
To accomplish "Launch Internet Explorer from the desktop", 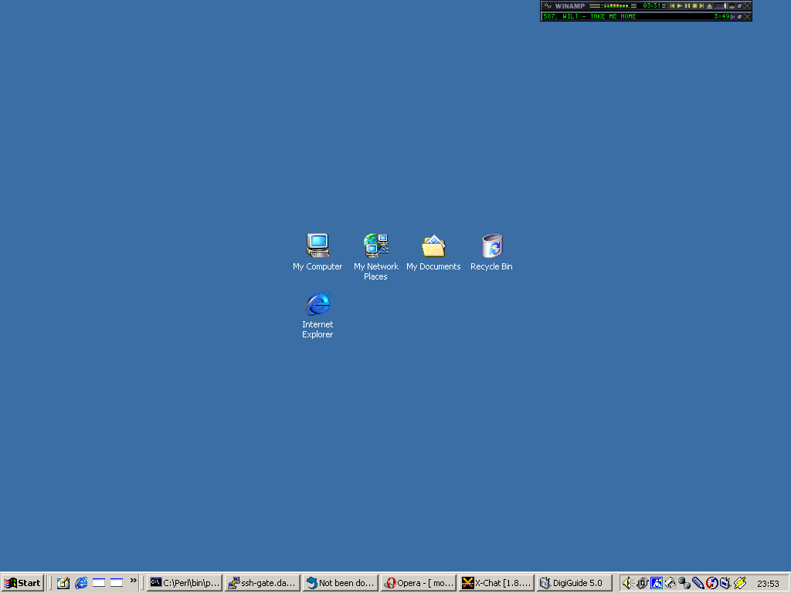I will tap(317, 304).
